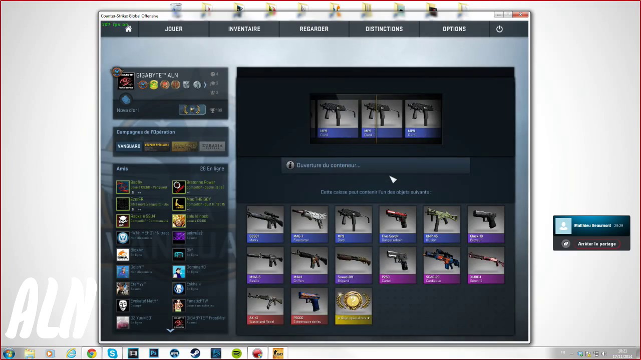The height and width of the screenshot is (360, 641).
Task: Open Steam from taskbar
Action: click(195, 353)
